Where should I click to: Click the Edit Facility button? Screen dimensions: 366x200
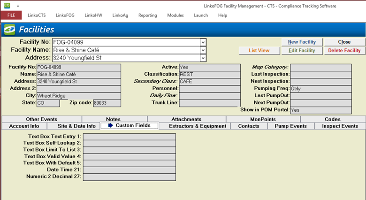click(302, 50)
